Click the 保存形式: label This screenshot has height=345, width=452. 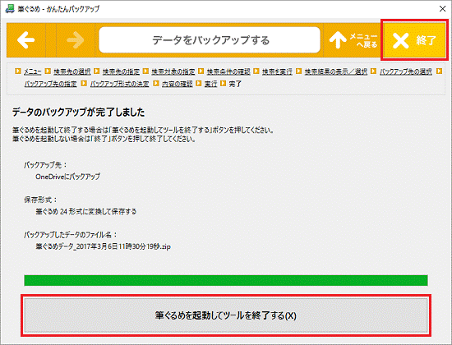tap(40, 200)
